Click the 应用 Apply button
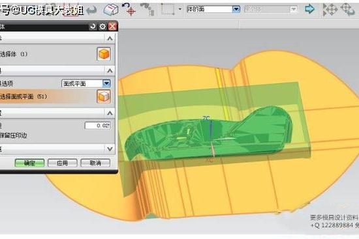The width and height of the screenshot is (359, 239). click(x=63, y=163)
